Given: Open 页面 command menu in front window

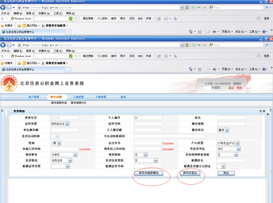Looking at the screenshot, I should 227,69.
